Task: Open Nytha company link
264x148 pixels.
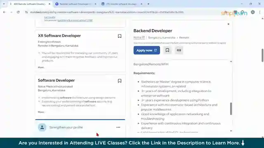Action: [x=139, y=37]
